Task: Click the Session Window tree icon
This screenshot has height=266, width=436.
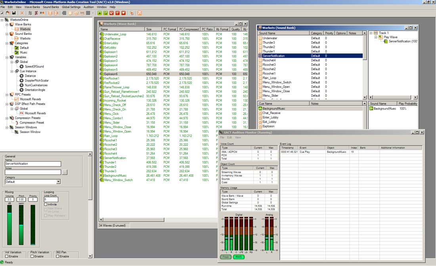Action: coord(16,132)
